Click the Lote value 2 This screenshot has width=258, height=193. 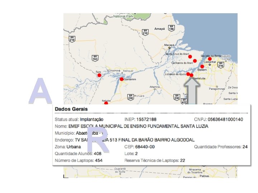tap(136, 154)
